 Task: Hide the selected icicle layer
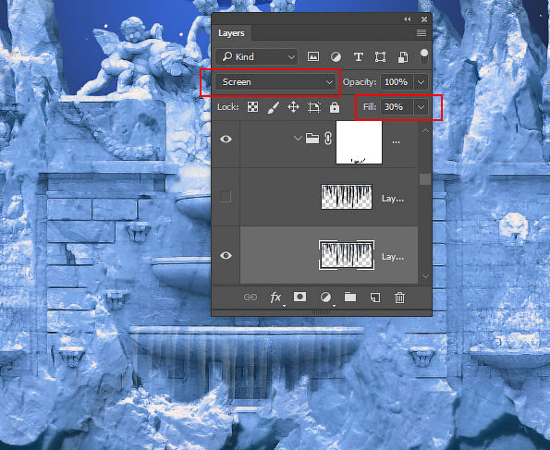(226, 256)
